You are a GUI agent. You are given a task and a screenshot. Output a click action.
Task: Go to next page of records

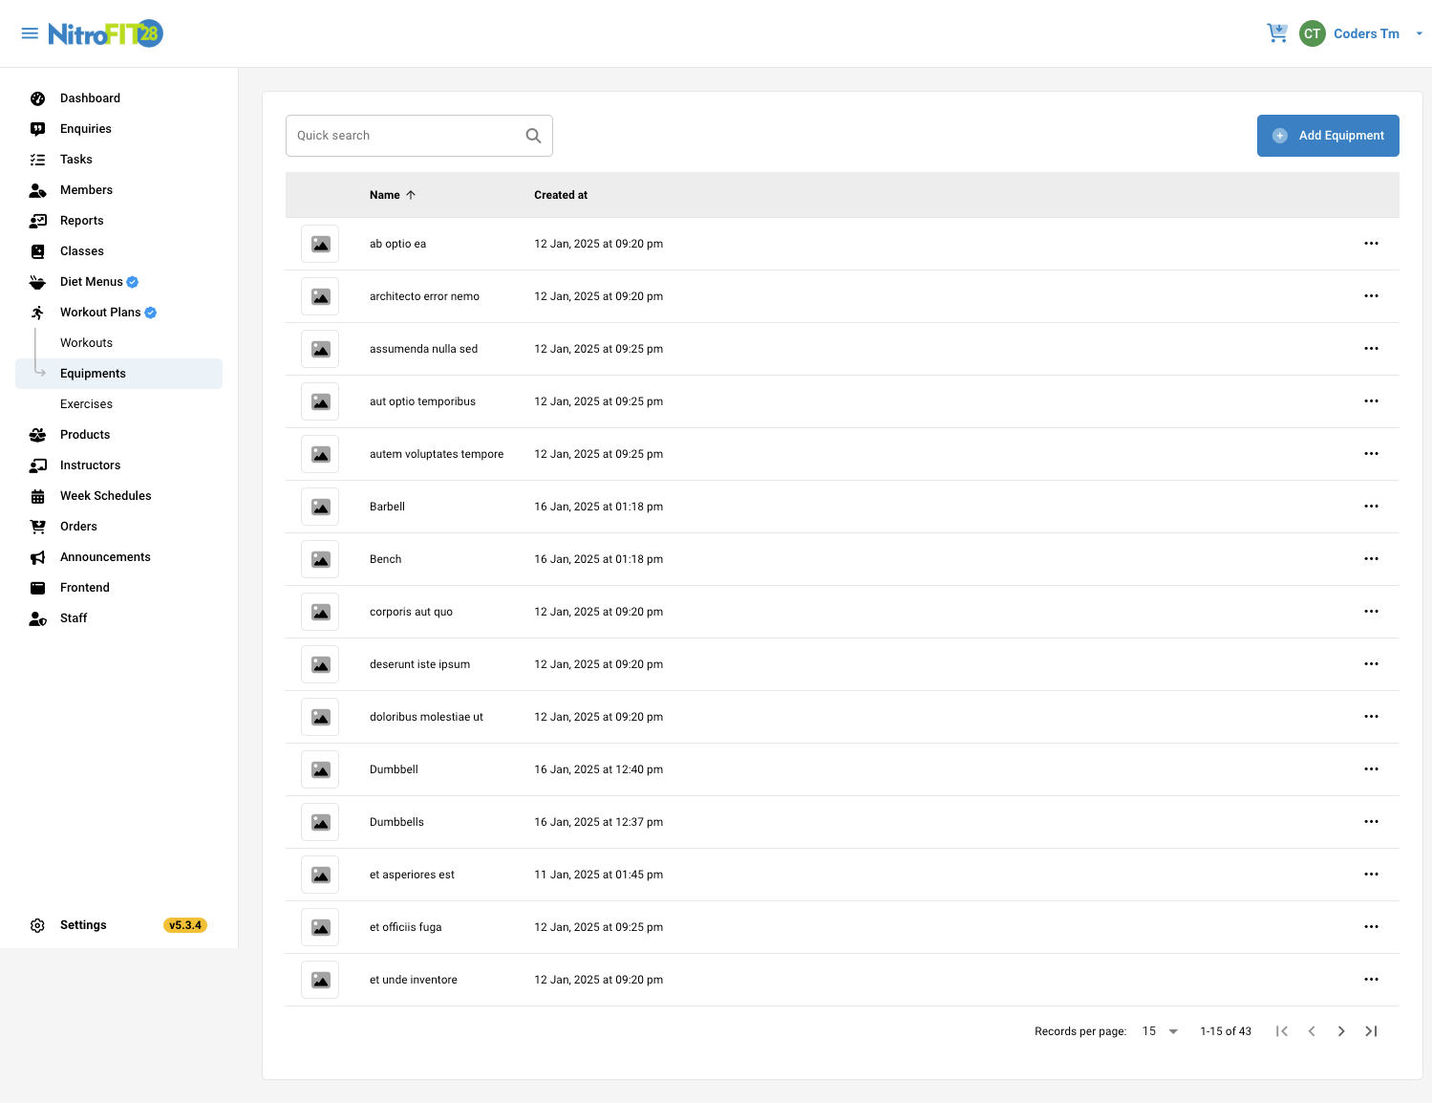pyautogui.click(x=1341, y=1031)
